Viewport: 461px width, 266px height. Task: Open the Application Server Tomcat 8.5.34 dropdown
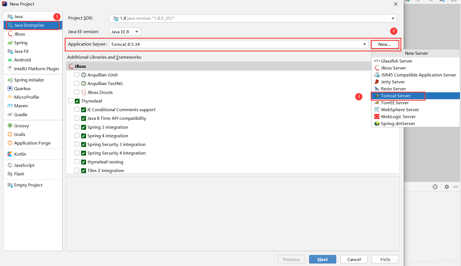click(x=239, y=44)
